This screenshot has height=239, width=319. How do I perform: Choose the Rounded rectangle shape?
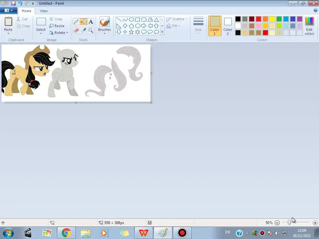[144, 20]
